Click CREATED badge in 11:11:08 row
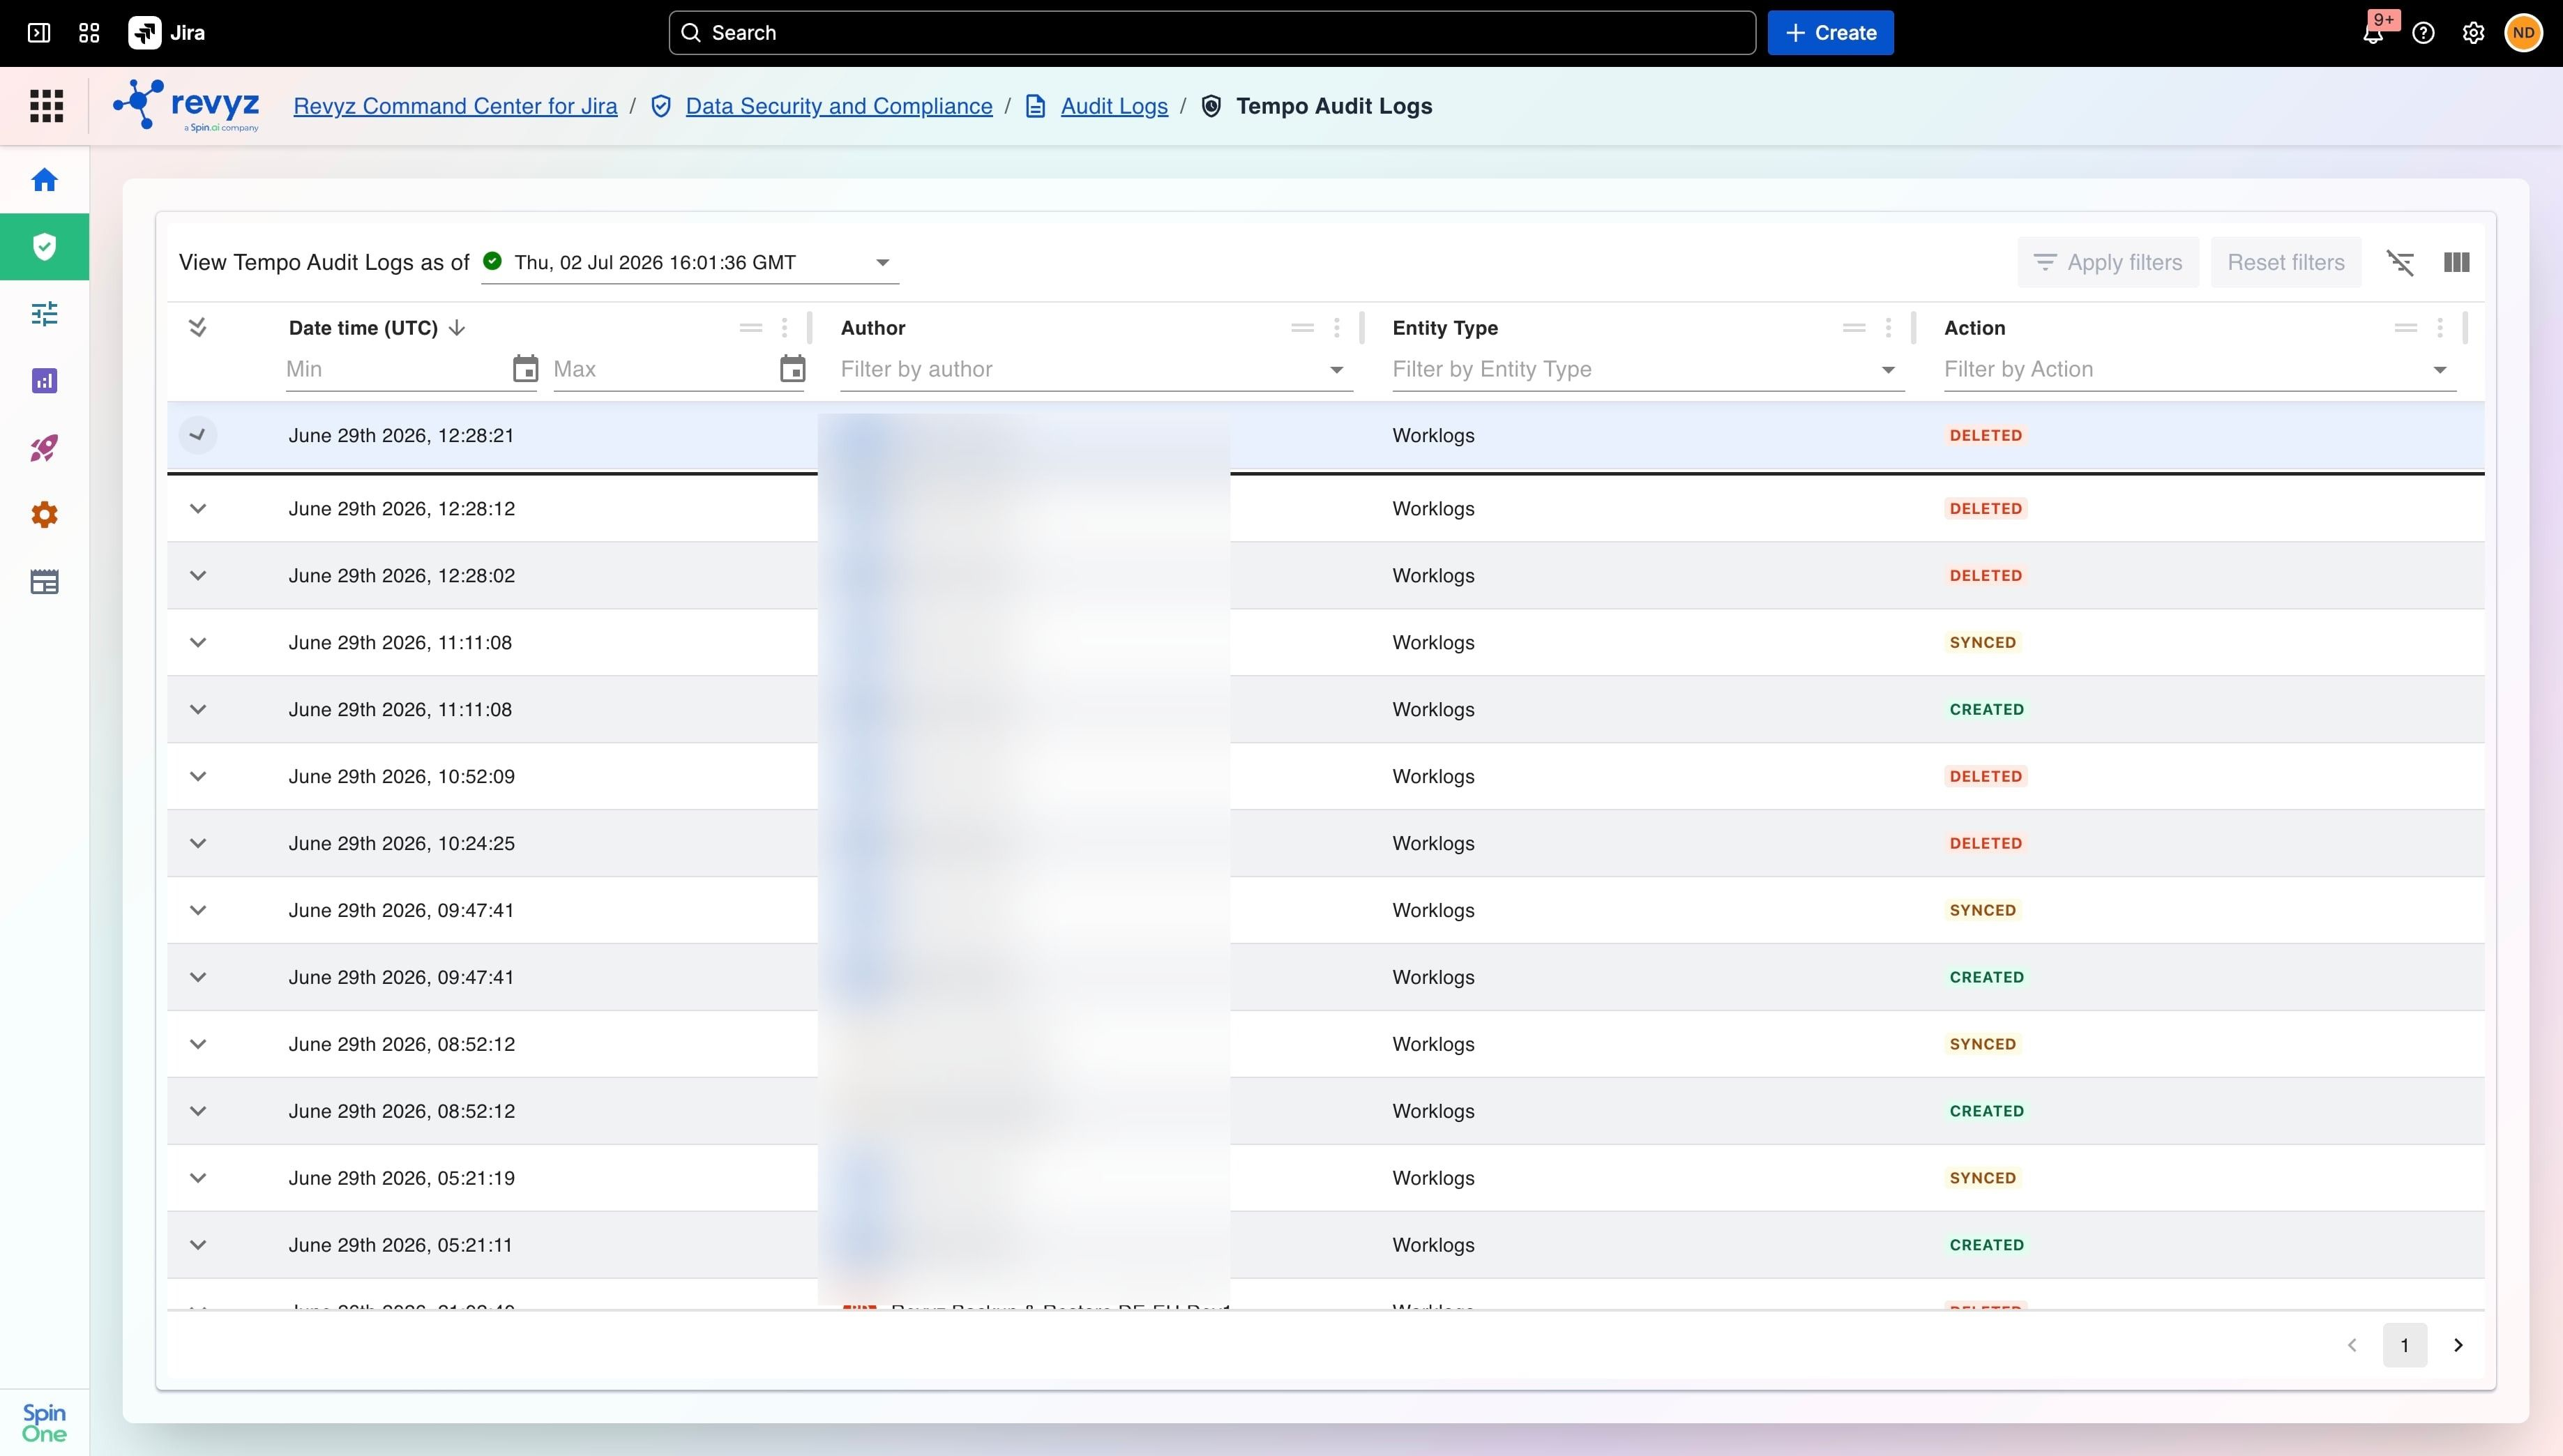 (1986, 710)
